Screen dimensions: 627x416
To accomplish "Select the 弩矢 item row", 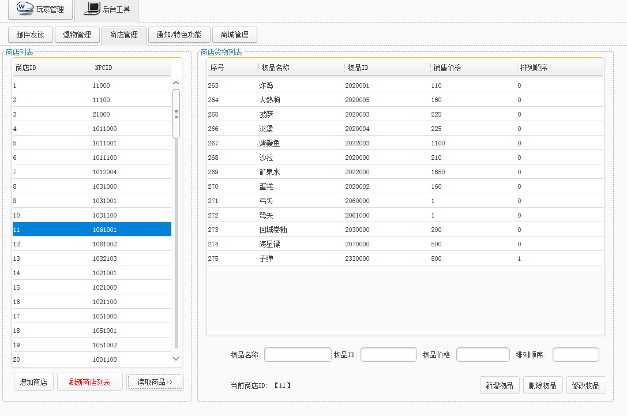I will (405, 215).
